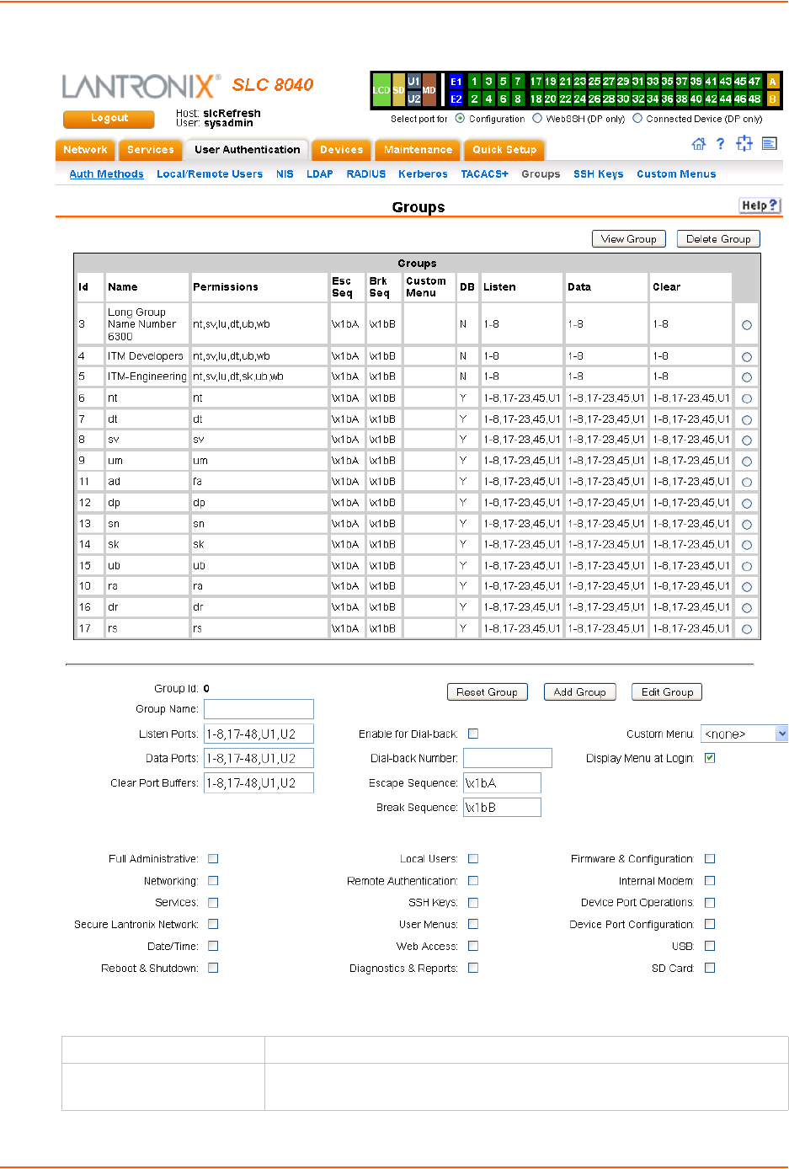Select the U1 USB port box
The width and height of the screenshot is (789, 1169).
pos(413,82)
